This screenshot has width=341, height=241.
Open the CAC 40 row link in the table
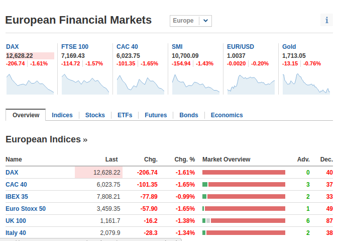[16, 185]
